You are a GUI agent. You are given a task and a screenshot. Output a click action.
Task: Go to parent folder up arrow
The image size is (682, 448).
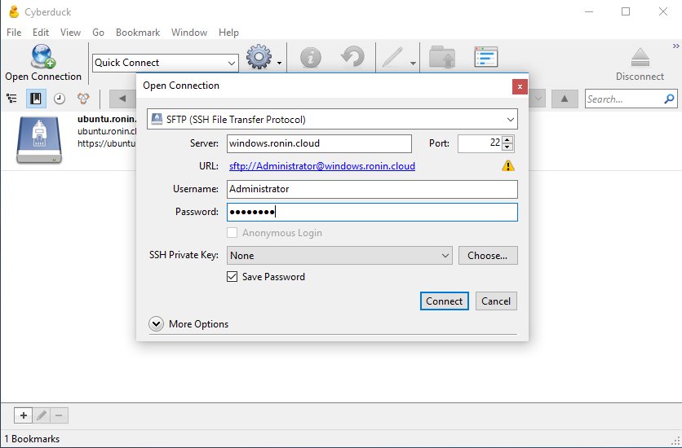pos(565,99)
